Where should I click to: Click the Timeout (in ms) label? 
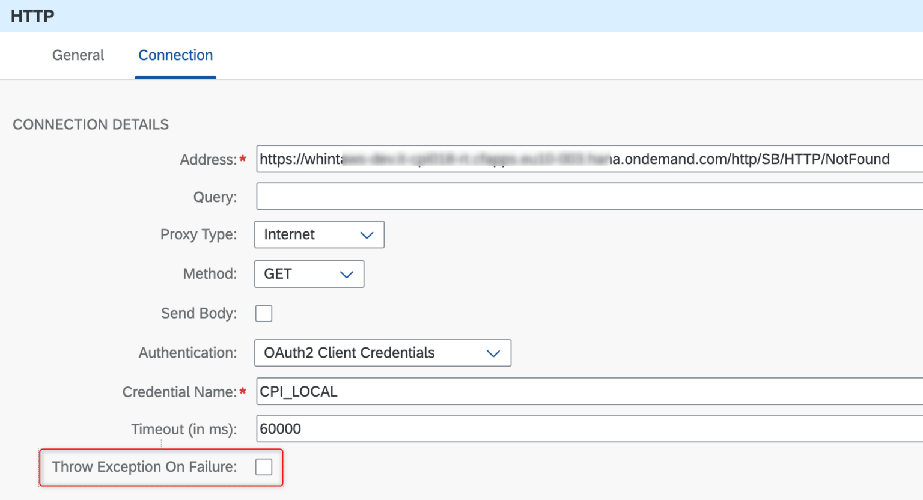[x=184, y=430]
